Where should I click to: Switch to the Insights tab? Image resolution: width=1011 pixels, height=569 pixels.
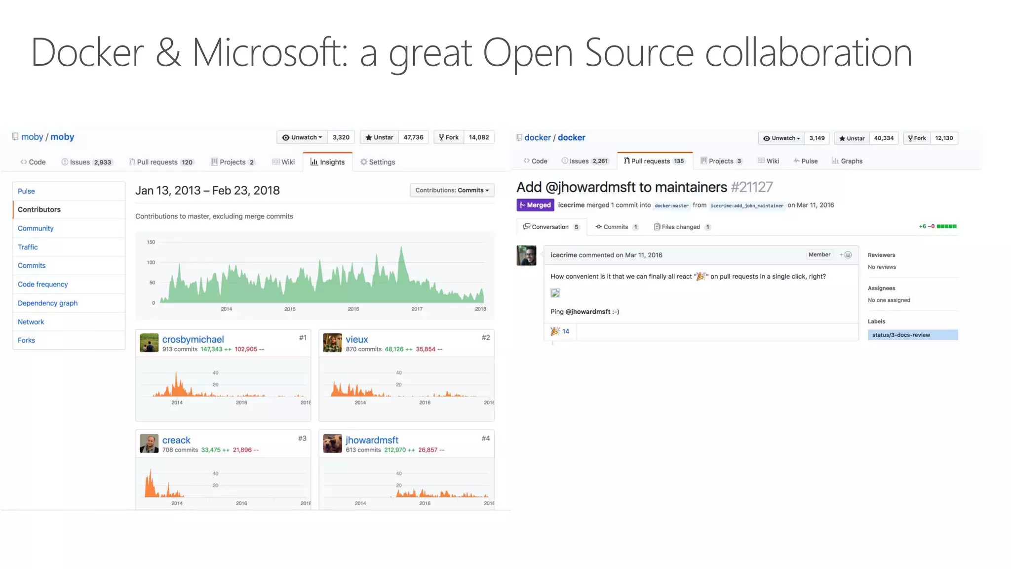pos(327,162)
